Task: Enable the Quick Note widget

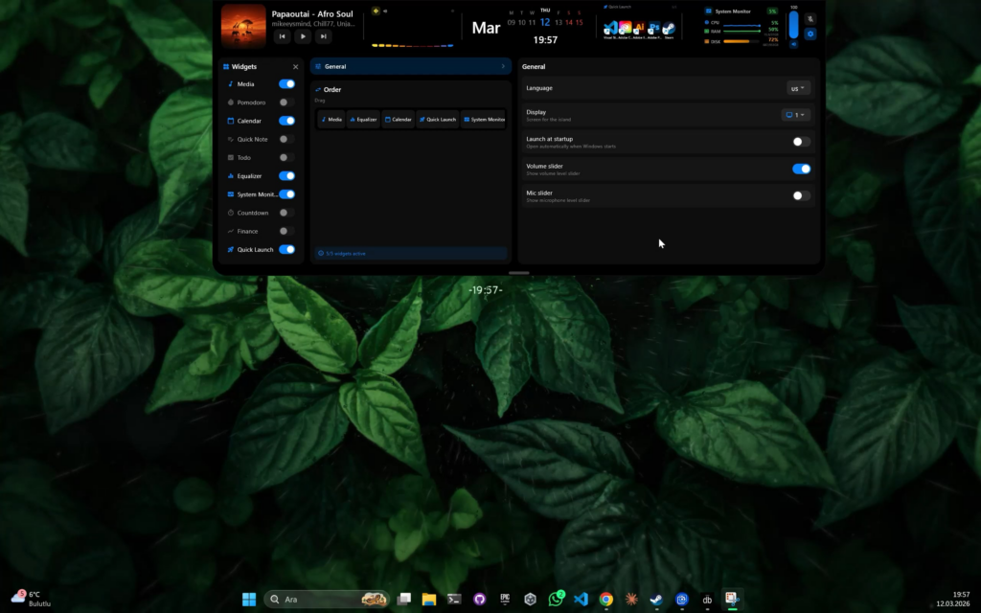Action: (x=286, y=139)
